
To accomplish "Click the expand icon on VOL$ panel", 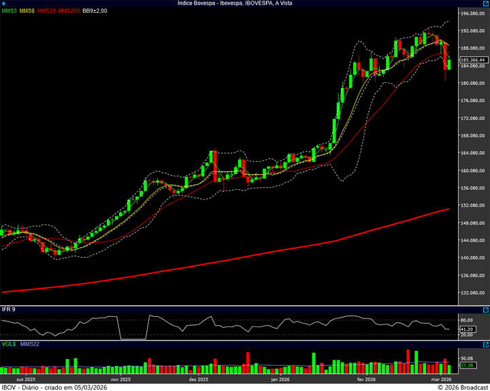I will pos(485,343).
